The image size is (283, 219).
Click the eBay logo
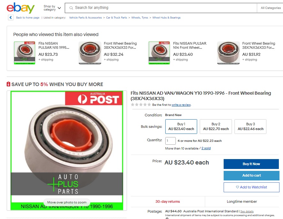tap(20, 8)
